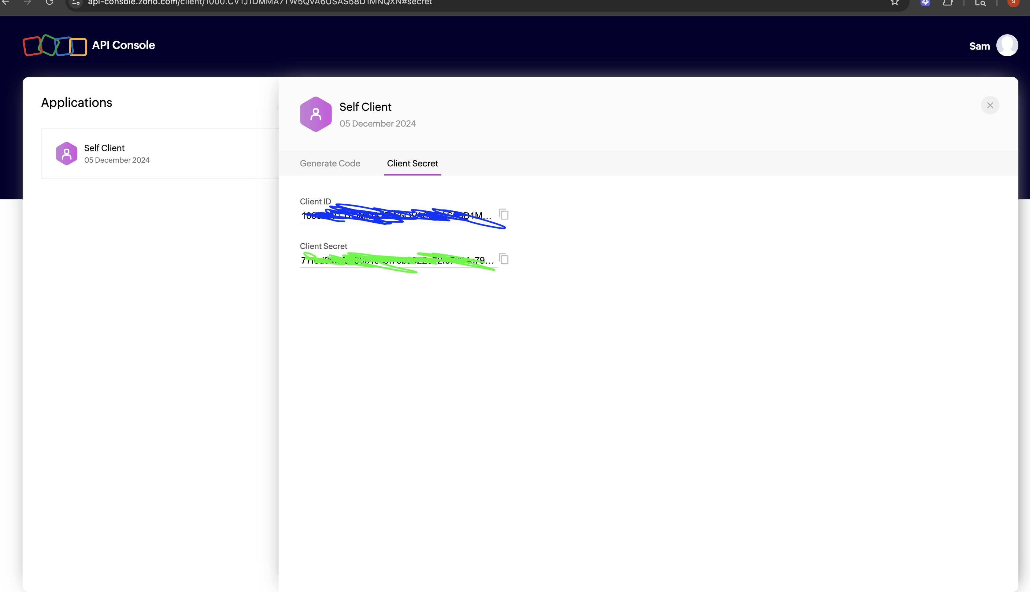Viewport: 1030px width, 592px height.
Task: Close the Self Client details panel
Action: pyautogui.click(x=990, y=106)
